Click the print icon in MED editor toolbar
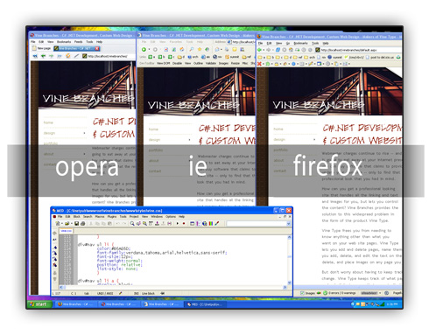 point(82,224)
